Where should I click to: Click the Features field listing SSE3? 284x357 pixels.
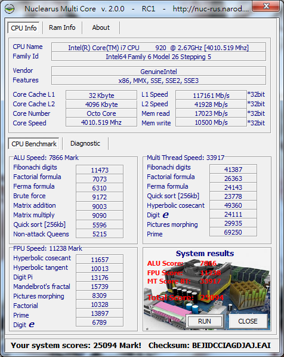coord(158,81)
